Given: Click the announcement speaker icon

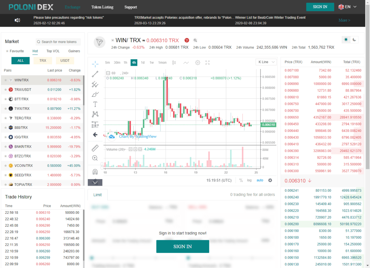Looking at the screenshot, I should pyautogui.click(x=17, y=20).
